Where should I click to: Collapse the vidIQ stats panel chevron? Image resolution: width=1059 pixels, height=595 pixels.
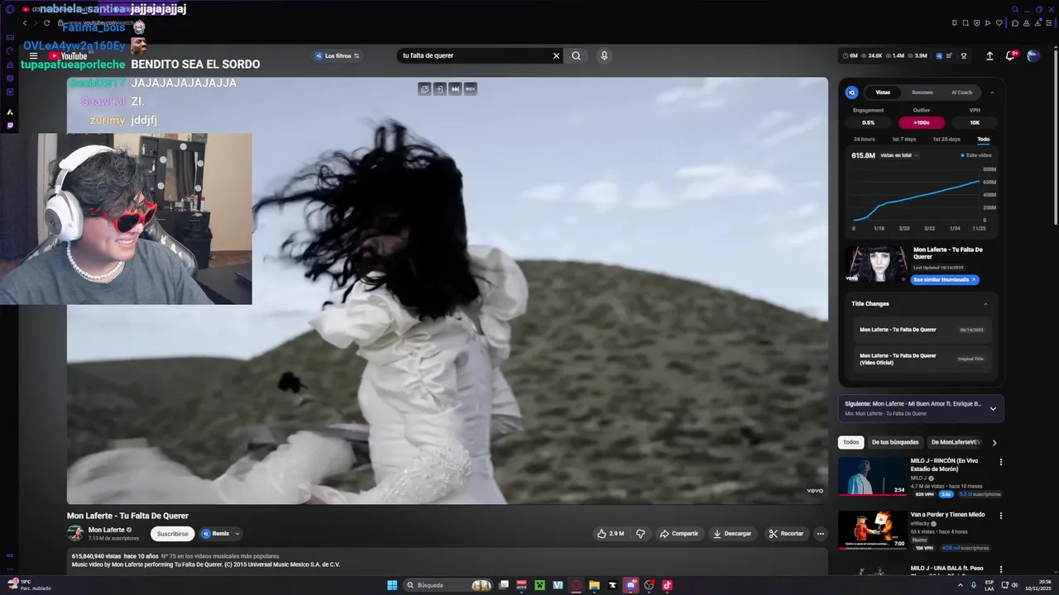pyautogui.click(x=992, y=93)
